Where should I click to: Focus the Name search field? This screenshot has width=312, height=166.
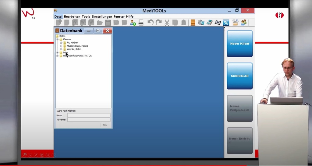[x=89, y=115]
